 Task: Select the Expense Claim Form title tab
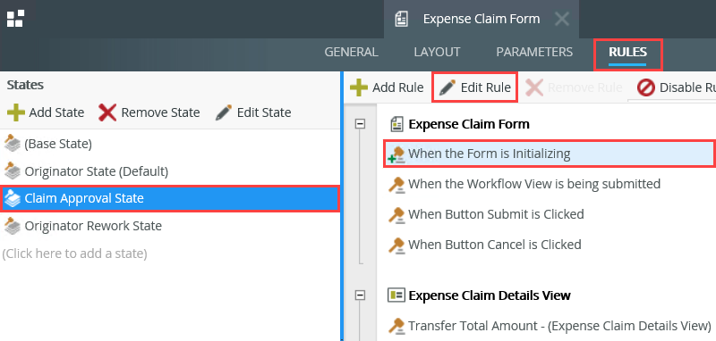point(482,19)
